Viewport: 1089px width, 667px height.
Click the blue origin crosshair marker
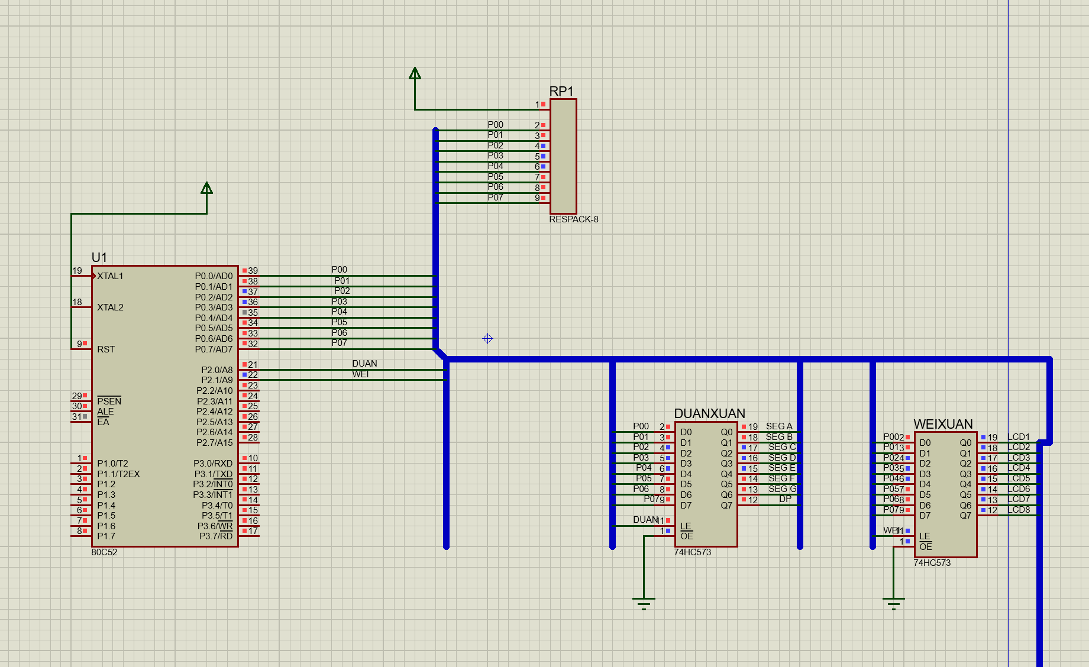click(x=487, y=338)
